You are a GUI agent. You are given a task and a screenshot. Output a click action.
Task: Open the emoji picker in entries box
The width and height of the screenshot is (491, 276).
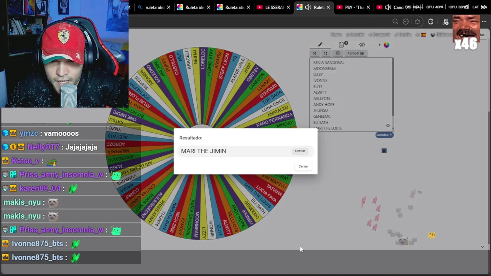tap(388, 126)
